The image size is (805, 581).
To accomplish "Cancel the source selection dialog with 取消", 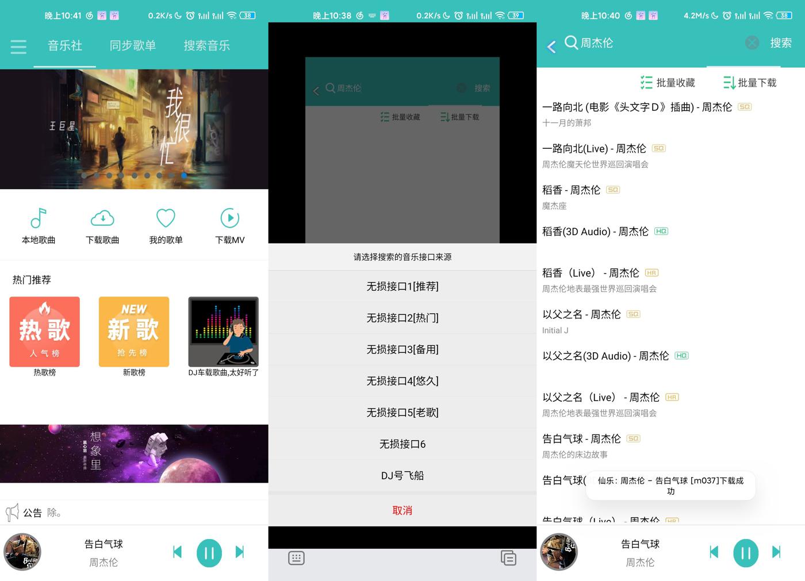I will [x=402, y=510].
